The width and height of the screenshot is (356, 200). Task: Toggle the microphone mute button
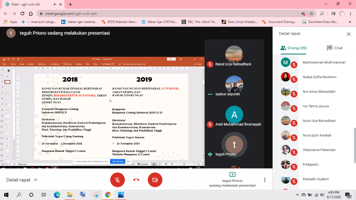tap(117, 180)
